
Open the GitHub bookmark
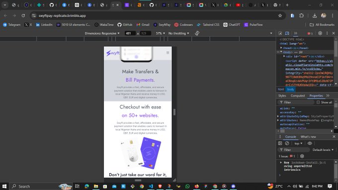125,25
